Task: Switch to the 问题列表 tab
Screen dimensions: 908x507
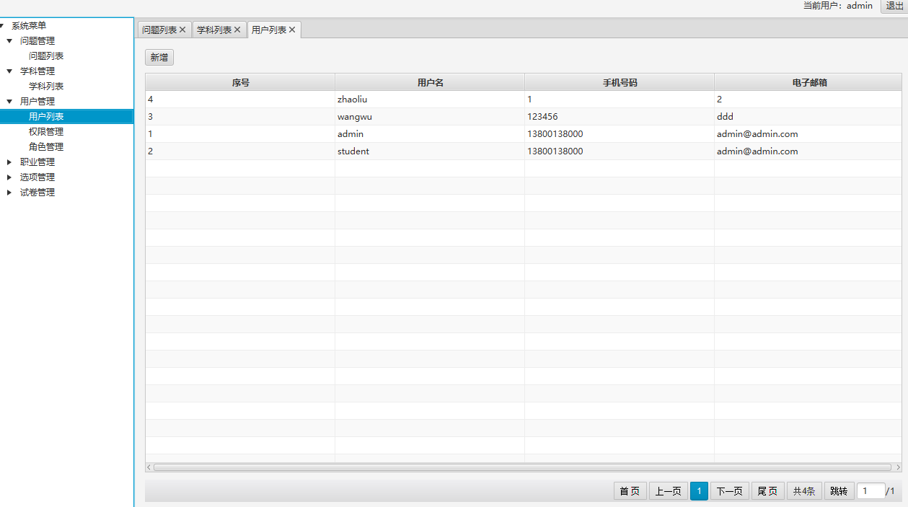Action: coord(159,30)
